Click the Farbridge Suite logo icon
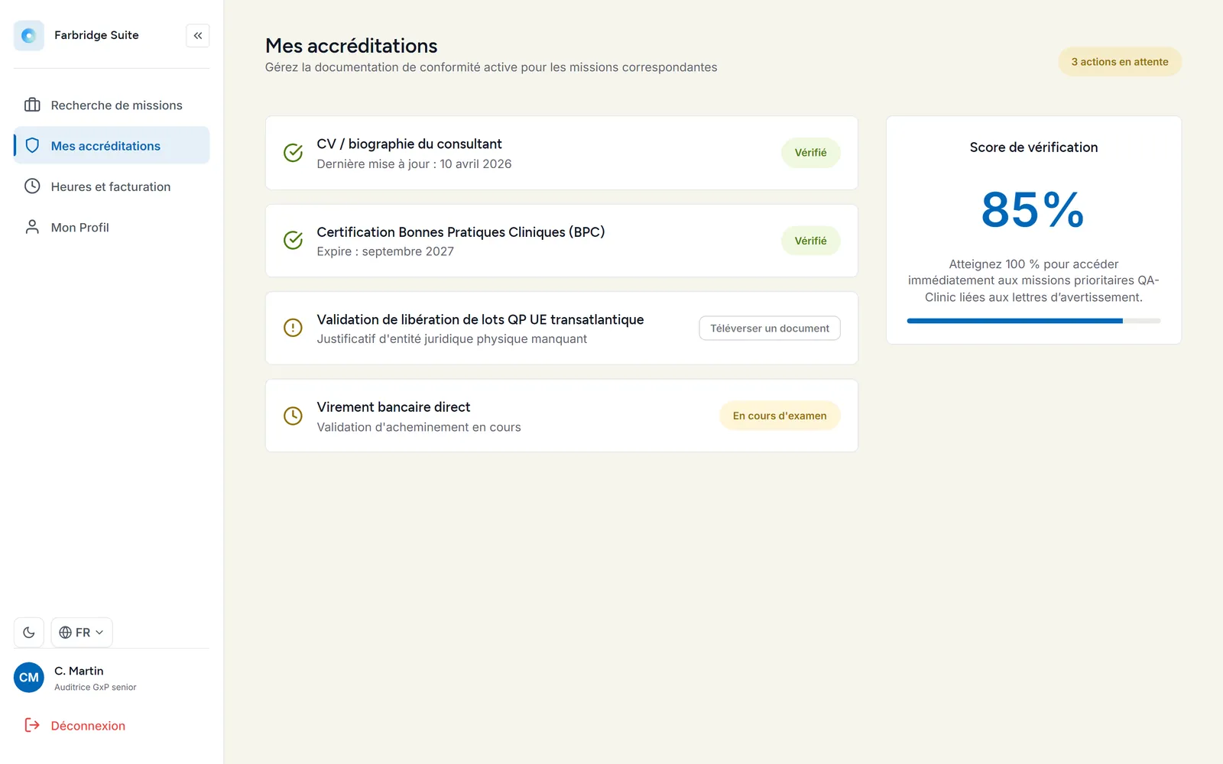1223x764 pixels. [29, 35]
